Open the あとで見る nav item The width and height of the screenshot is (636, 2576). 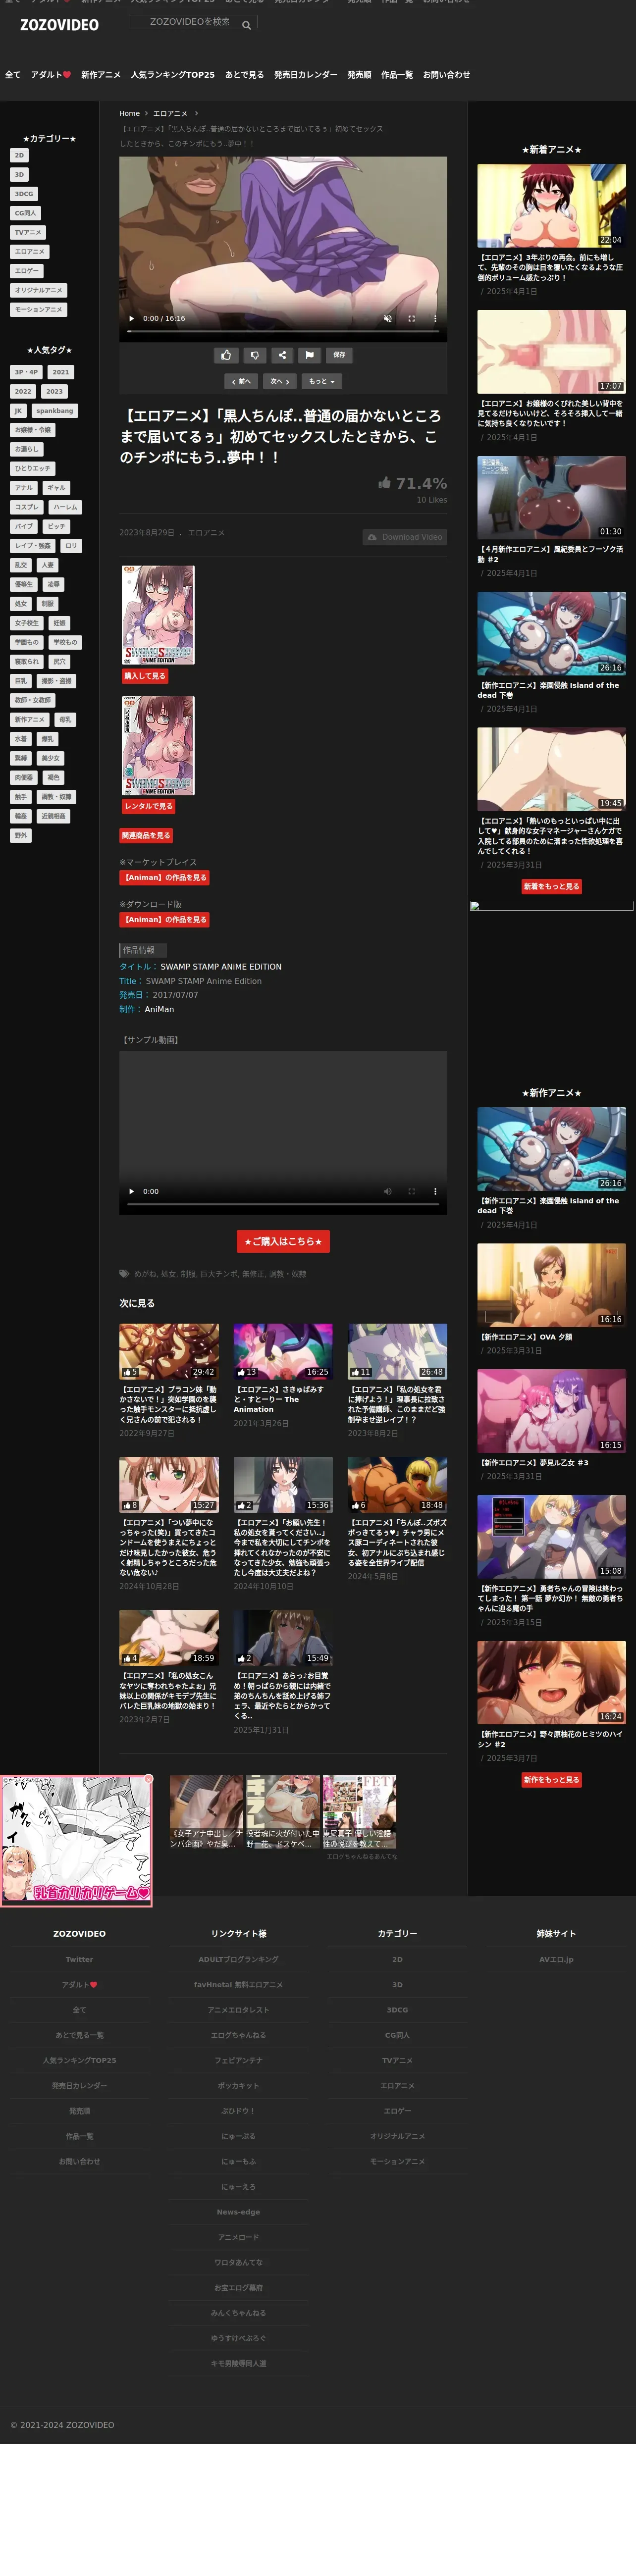(244, 75)
